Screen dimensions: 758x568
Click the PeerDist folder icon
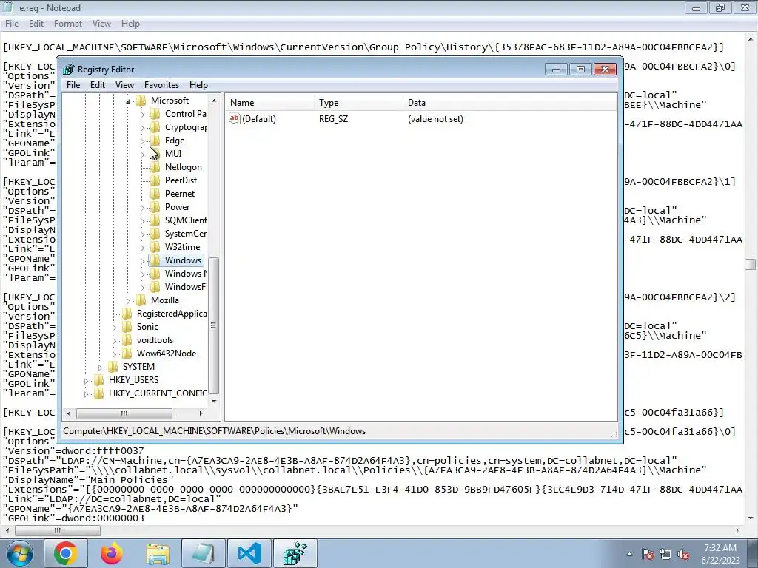click(x=155, y=180)
